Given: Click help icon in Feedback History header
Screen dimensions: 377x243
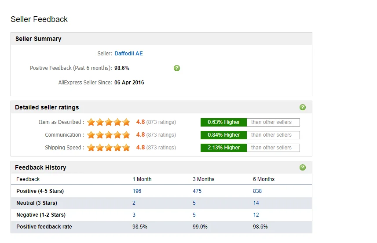Looking at the screenshot, I should (302, 167).
